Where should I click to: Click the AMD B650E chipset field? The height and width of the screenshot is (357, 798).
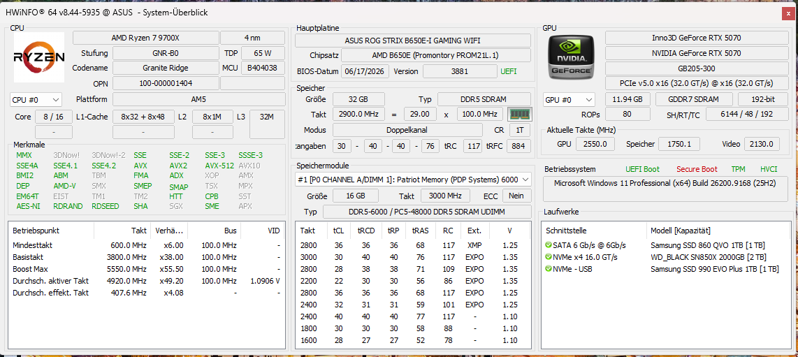tap(435, 55)
